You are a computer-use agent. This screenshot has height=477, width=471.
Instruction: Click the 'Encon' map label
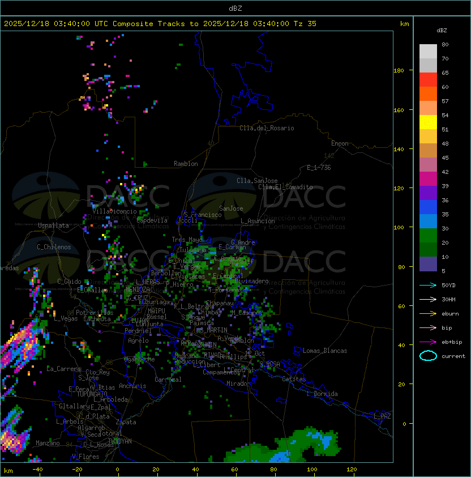coord(340,143)
